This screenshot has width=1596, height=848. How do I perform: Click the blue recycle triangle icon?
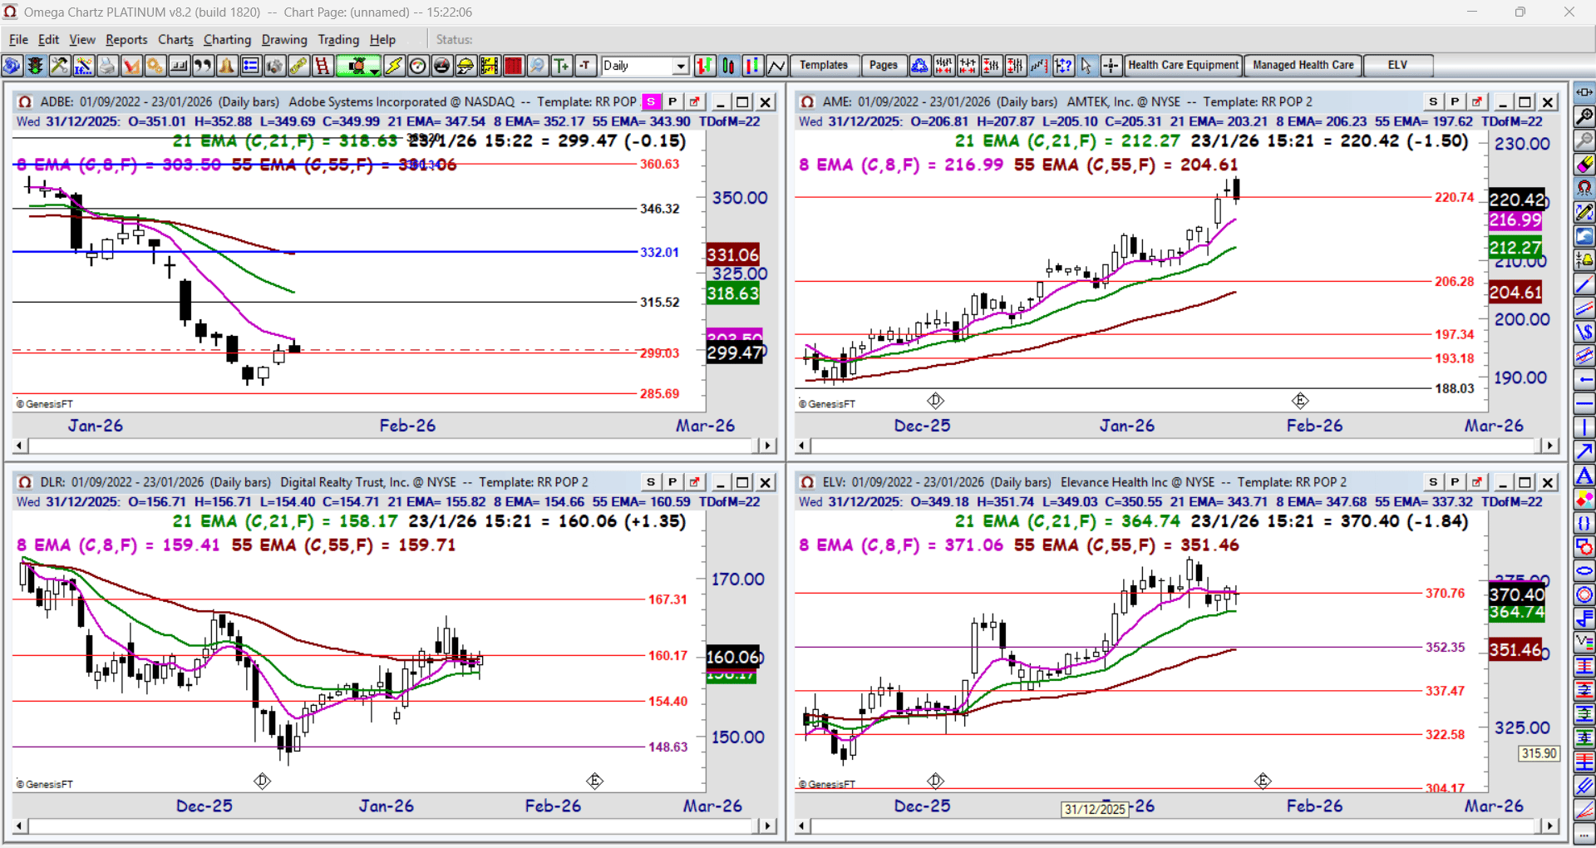pos(919,66)
